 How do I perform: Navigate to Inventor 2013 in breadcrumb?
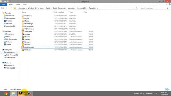coord(82,8)
